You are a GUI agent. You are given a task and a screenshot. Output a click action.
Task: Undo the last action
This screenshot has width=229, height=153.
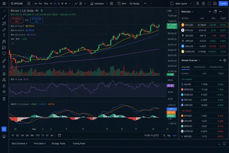[x=145, y=4]
